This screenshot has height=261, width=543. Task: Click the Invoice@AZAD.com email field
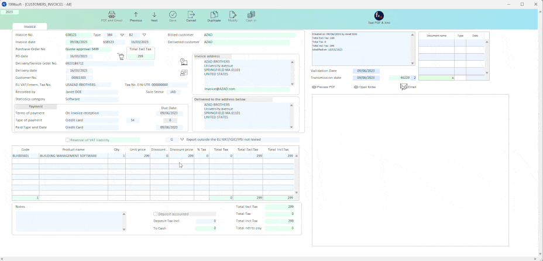246,89
